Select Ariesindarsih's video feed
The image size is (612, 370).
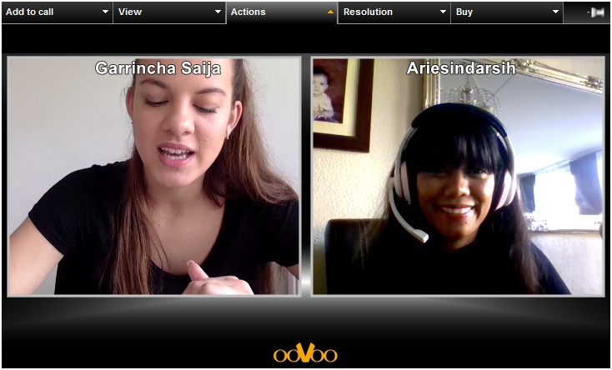click(458, 177)
